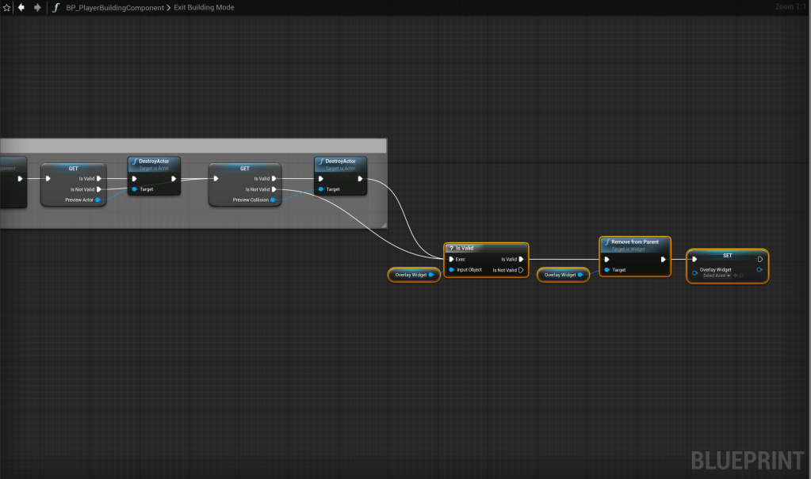
Task: Click the Input Object pin on Is Valid node
Action: pos(451,270)
